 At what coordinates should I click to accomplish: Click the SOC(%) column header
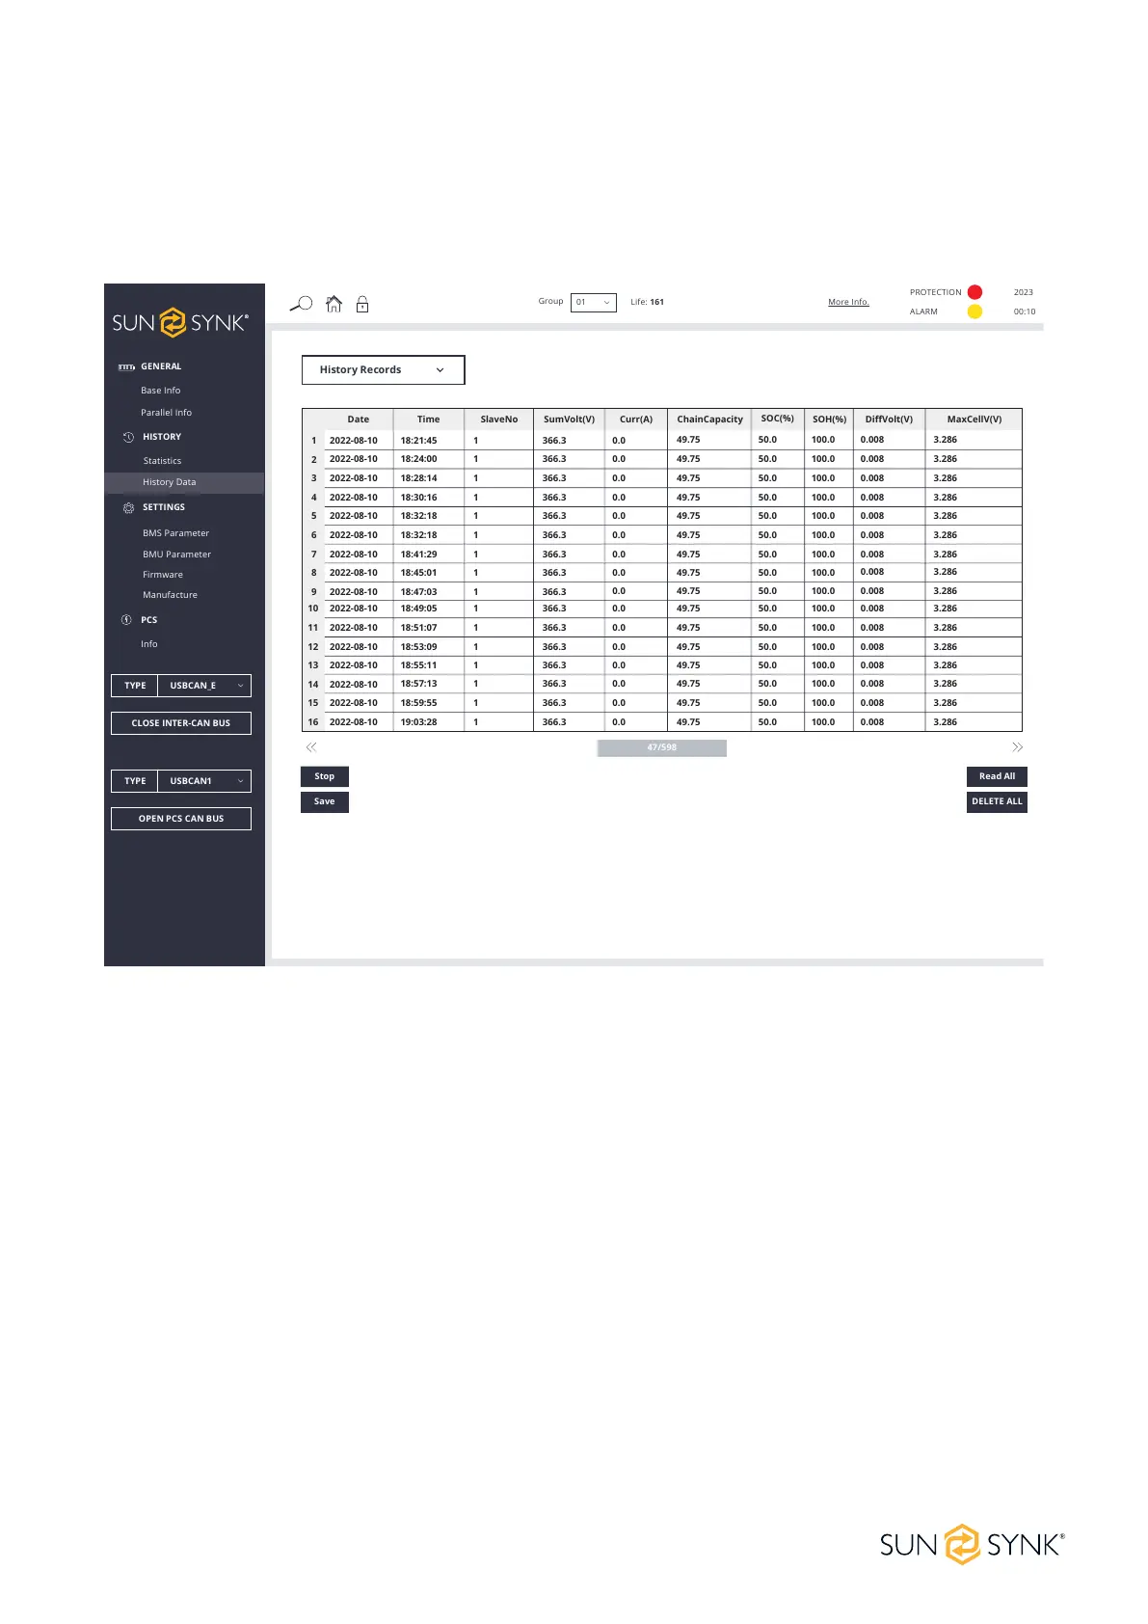point(777,419)
